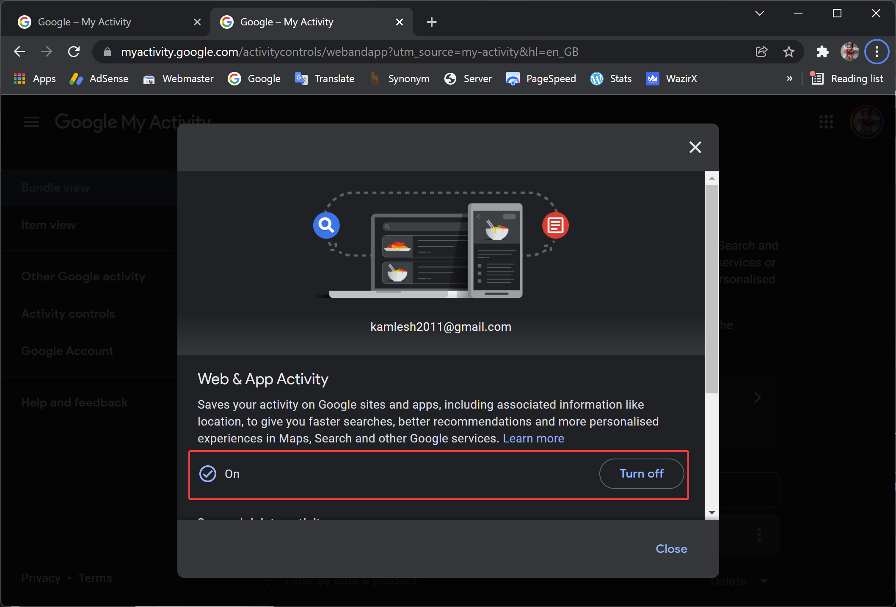Click the kamlesh2011@gmail.com email text
Viewport: 896px width, 607px height.
441,327
